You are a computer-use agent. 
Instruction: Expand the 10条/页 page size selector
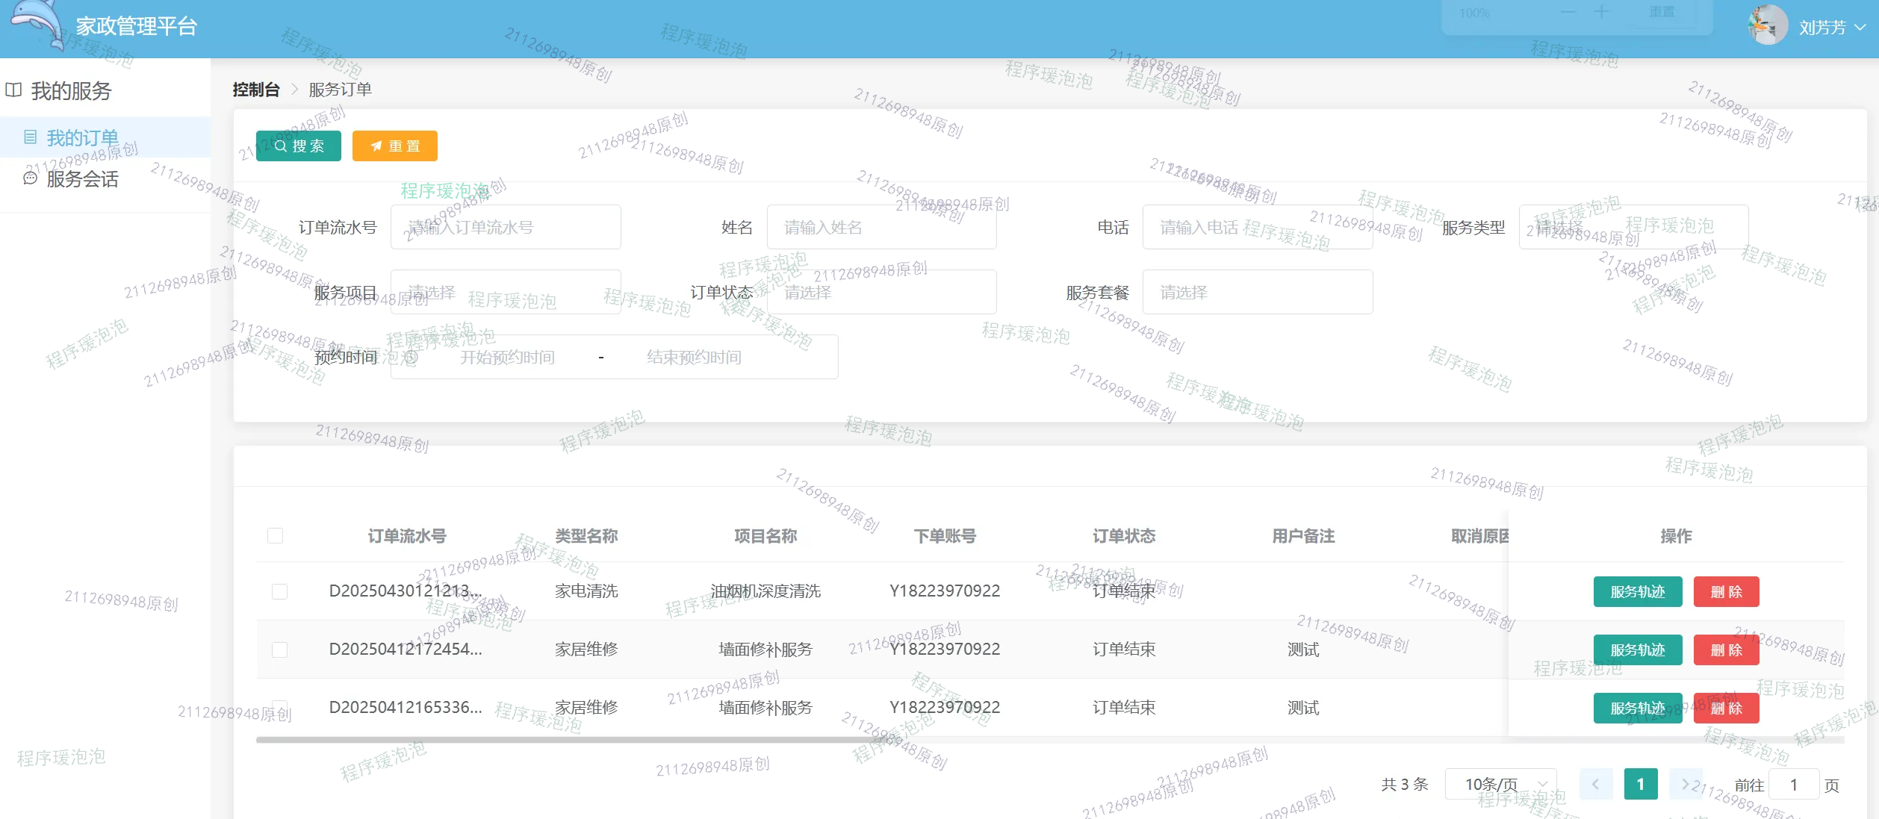(1500, 784)
